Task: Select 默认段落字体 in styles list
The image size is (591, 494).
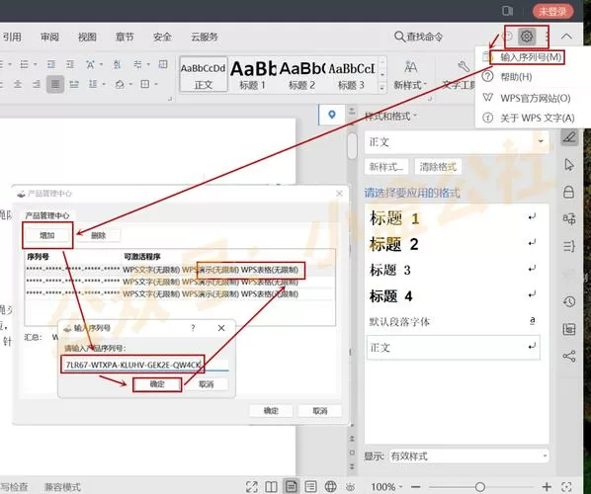Action: (x=453, y=321)
